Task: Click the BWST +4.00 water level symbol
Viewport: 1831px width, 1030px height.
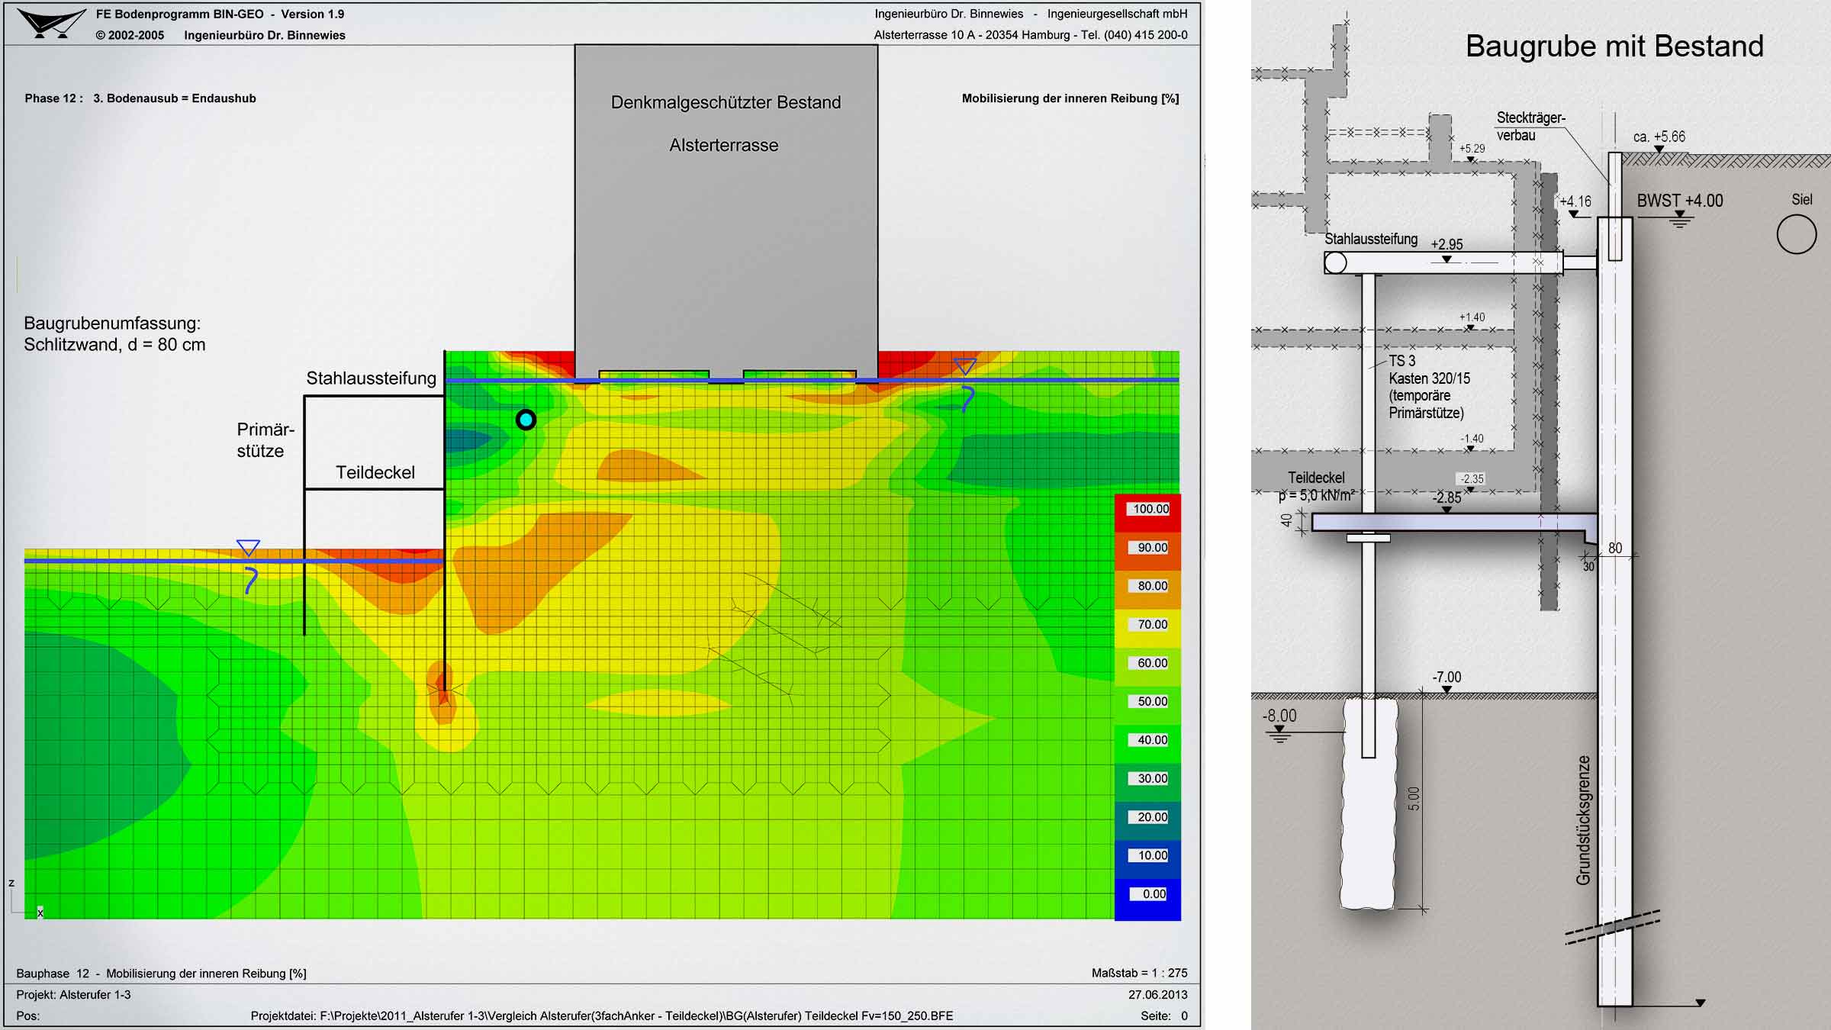Action: pyautogui.click(x=1679, y=220)
